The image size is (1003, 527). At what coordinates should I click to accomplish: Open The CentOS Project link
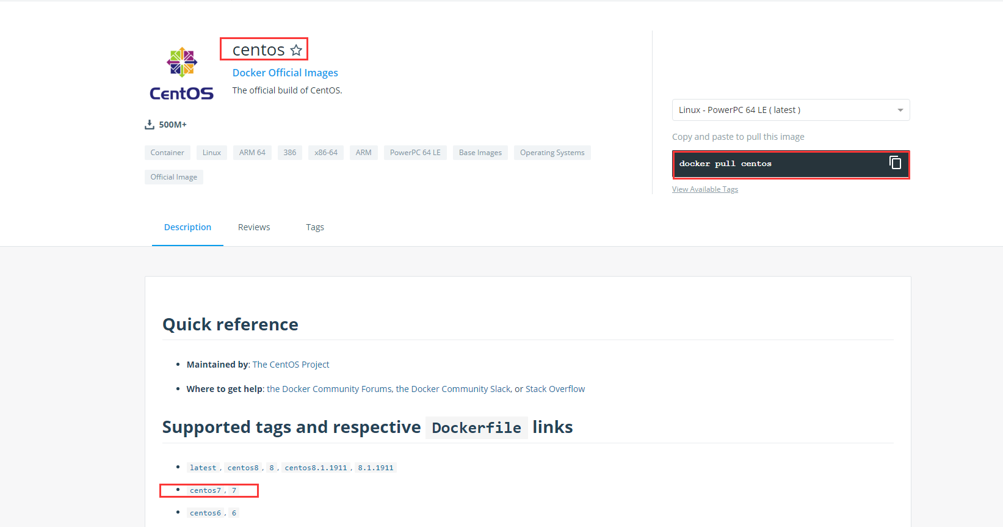click(x=291, y=365)
